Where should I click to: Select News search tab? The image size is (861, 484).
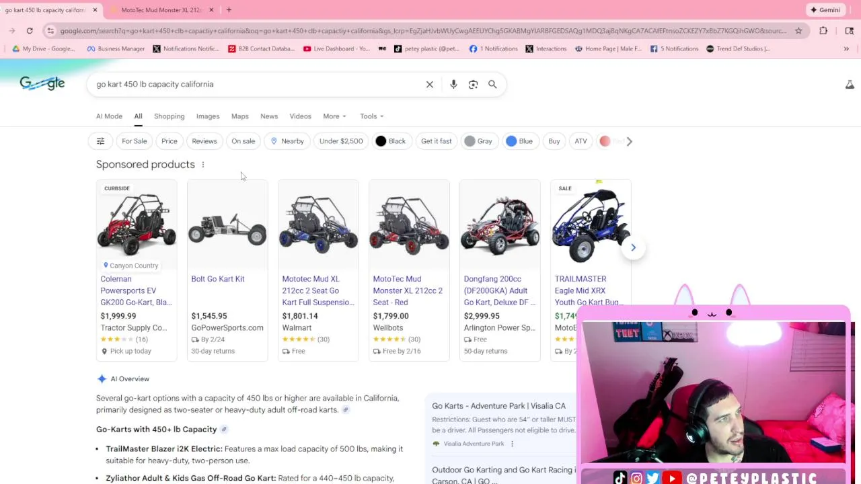click(x=269, y=116)
